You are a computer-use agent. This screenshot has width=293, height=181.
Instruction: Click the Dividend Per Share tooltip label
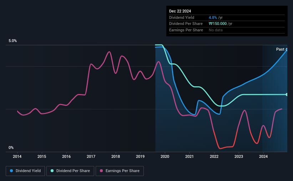click(186, 24)
